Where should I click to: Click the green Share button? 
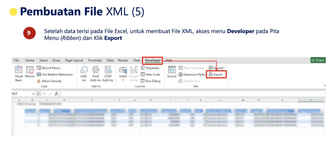318,60
